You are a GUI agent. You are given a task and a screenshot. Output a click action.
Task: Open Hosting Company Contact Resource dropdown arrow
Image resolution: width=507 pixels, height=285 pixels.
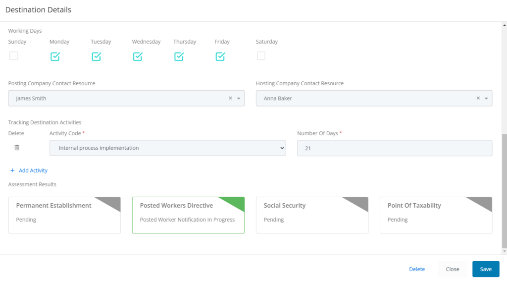(x=486, y=99)
